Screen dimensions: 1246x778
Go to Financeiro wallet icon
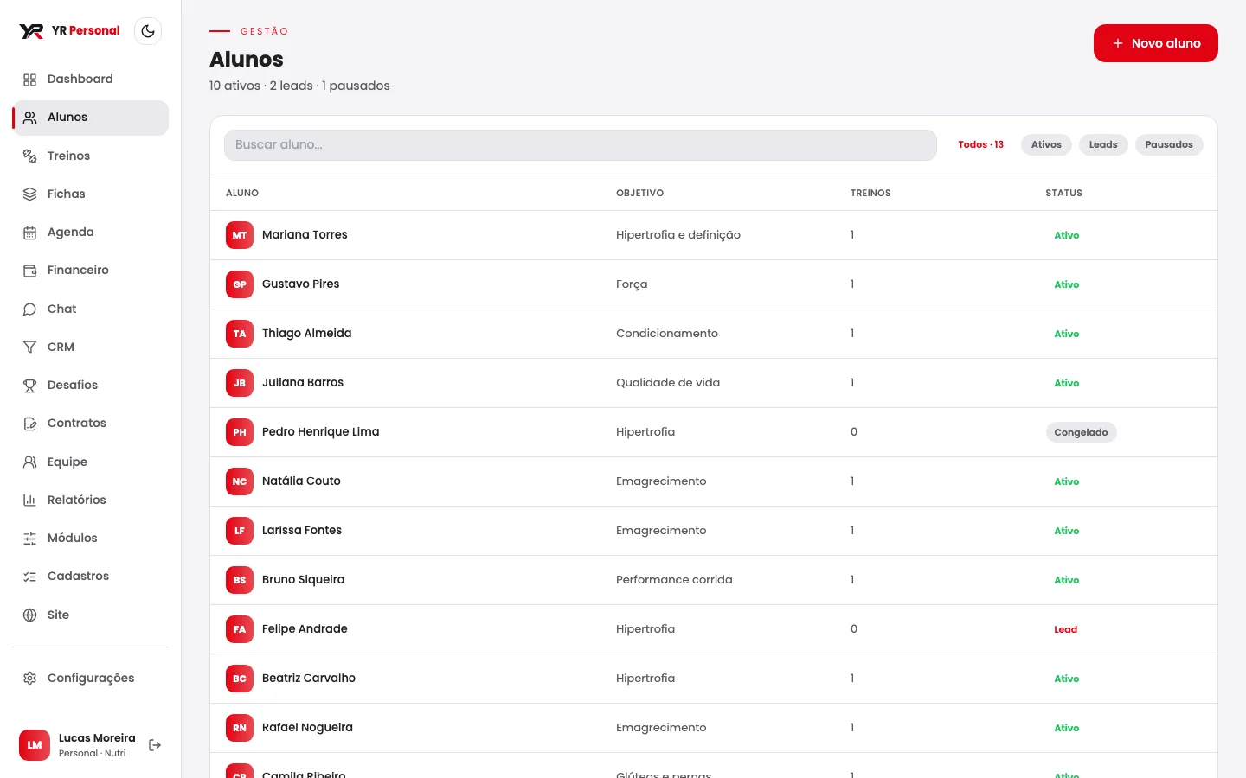pos(30,271)
